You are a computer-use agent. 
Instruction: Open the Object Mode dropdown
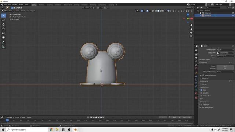coord(8,11)
